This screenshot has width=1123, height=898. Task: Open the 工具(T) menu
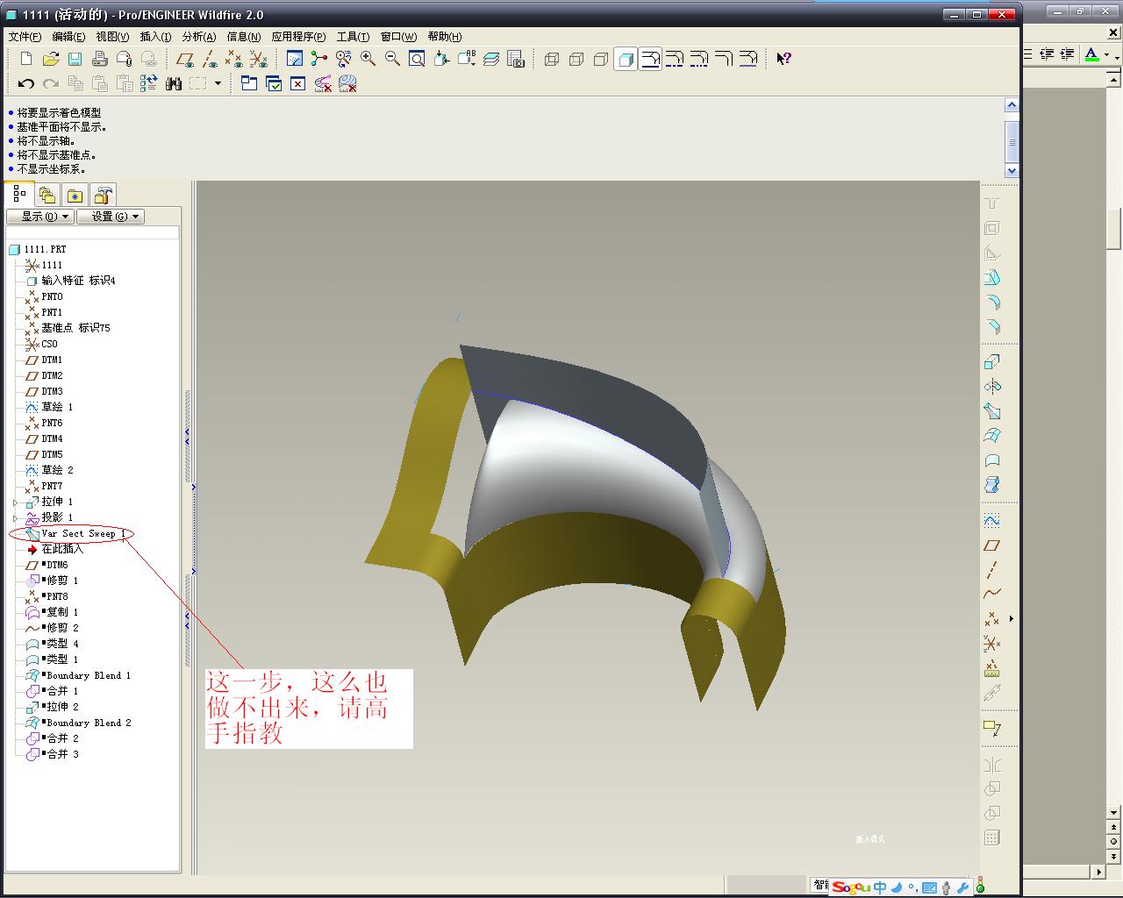(x=353, y=37)
